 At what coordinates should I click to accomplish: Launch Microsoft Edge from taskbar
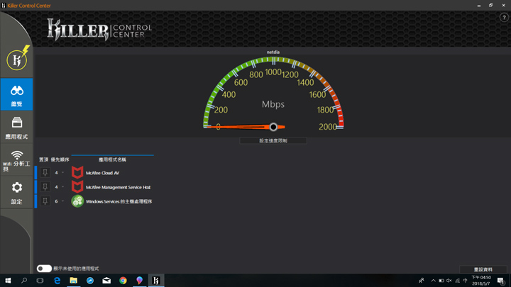(57, 281)
